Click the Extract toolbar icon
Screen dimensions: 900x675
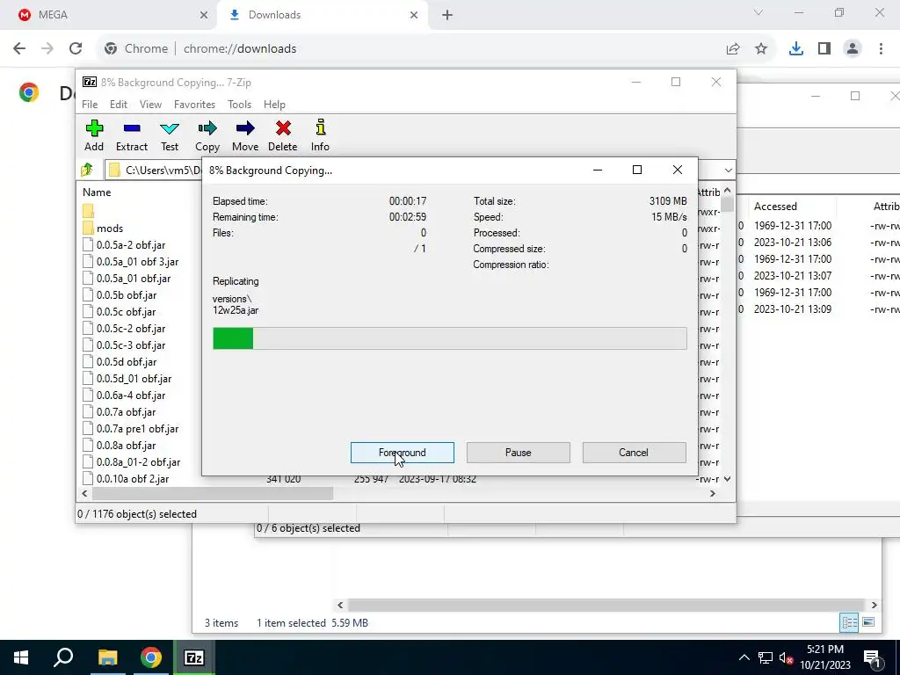click(132, 135)
